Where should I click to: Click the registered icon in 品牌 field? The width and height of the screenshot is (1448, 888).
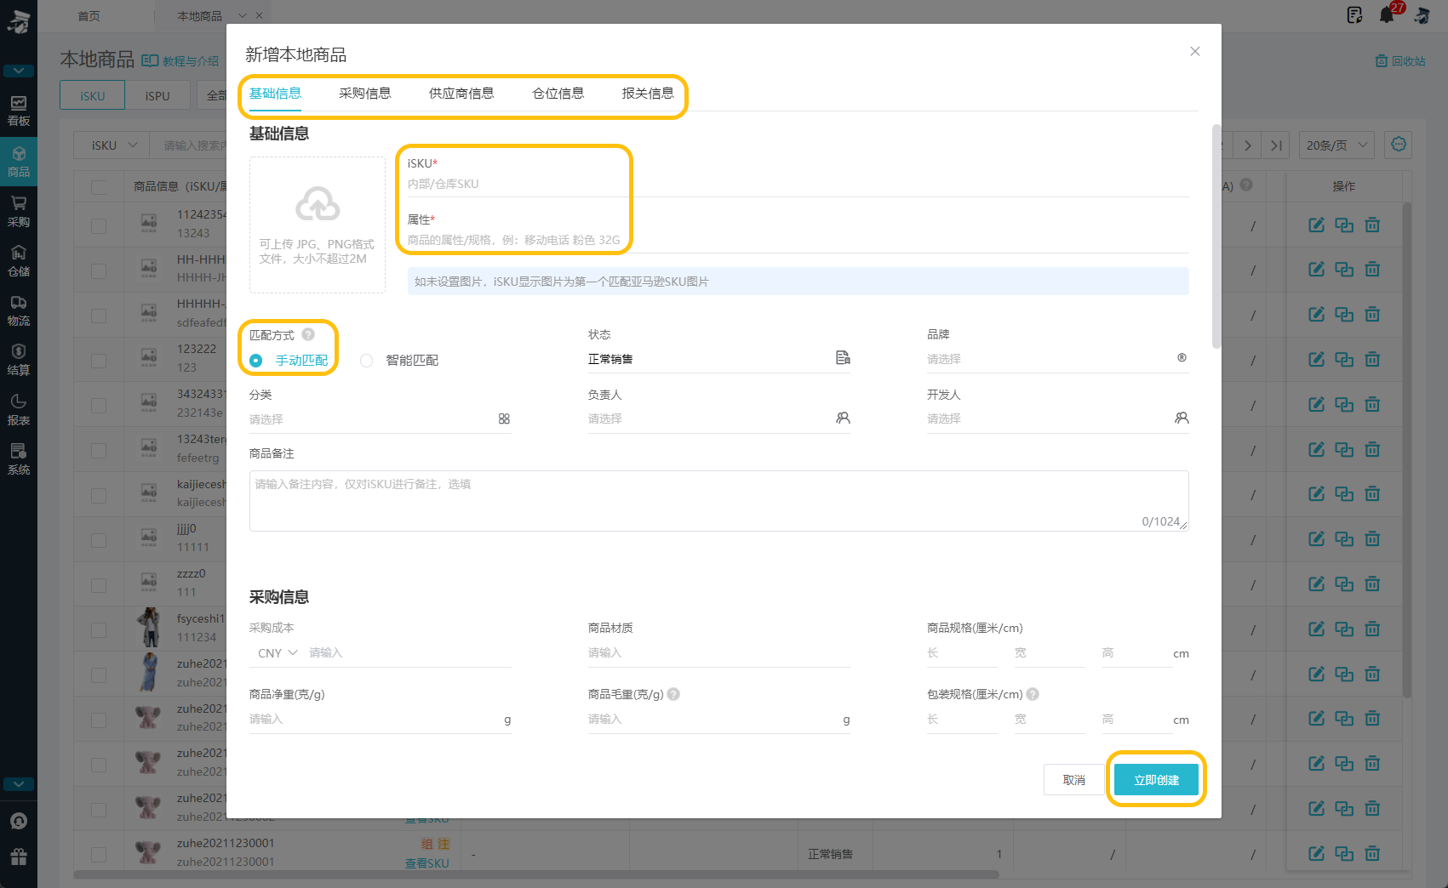click(1182, 358)
